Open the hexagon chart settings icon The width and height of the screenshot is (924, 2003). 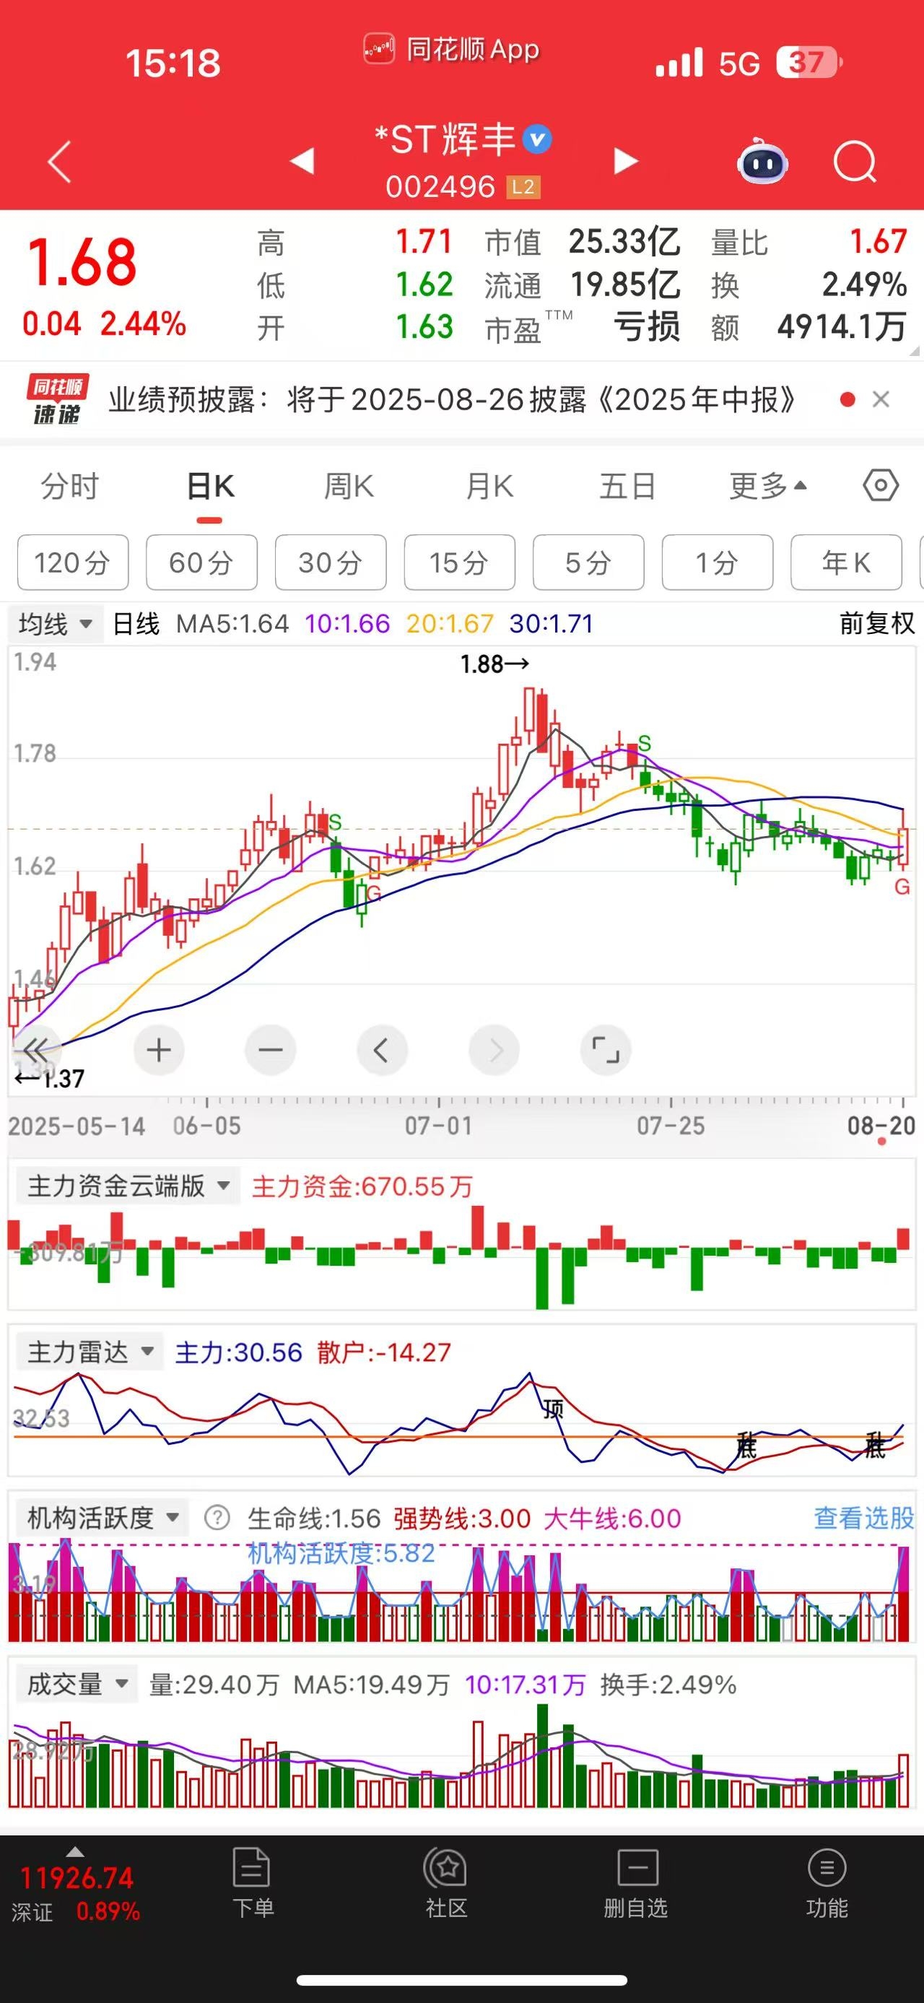pos(881,486)
